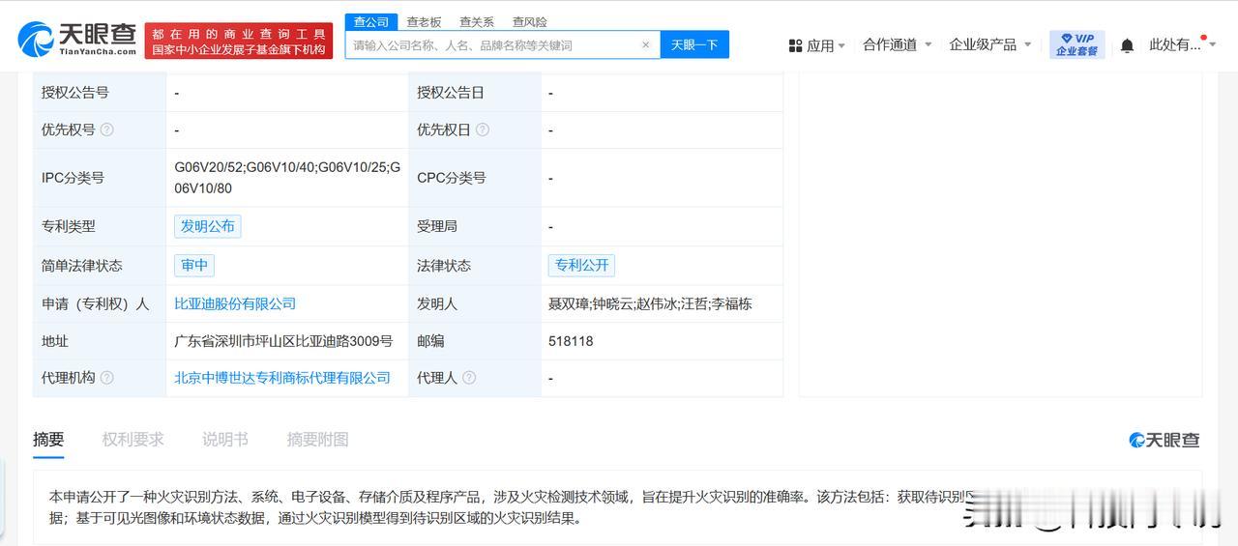Select the IPC value G06V20/52;G06V10/40 text
1238x546 pixels.
coord(245,167)
